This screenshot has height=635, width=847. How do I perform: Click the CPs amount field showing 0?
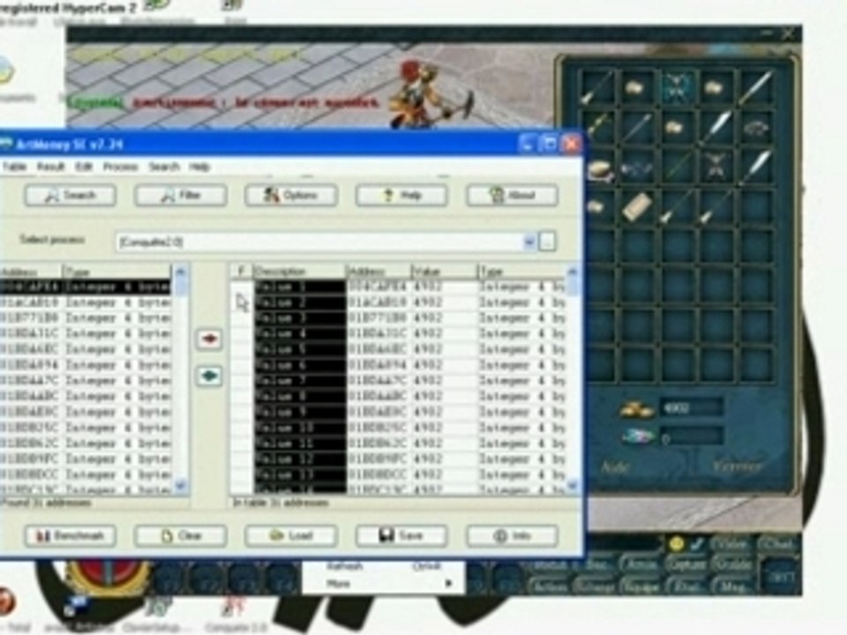coord(692,437)
